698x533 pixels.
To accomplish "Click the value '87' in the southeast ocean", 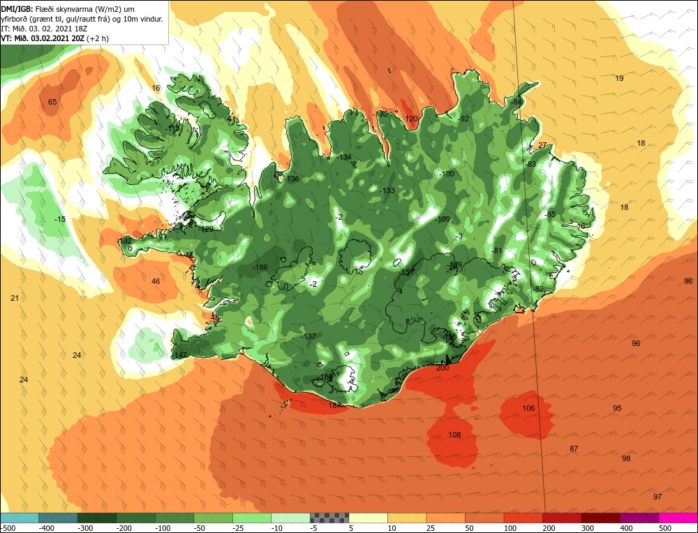I will (x=574, y=449).
